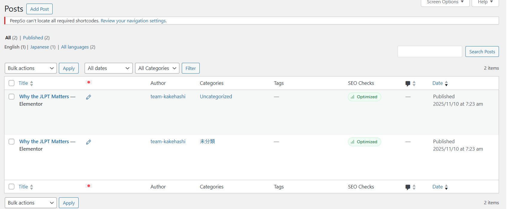Screen dimensions: 507x209
Task: Click the Japanese flag icon in footer row
Action: pyautogui.click(x=88, y=186)
